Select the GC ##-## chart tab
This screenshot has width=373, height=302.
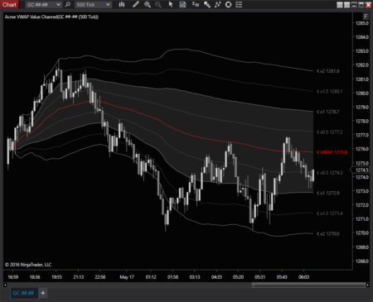[x=23, y=293]
